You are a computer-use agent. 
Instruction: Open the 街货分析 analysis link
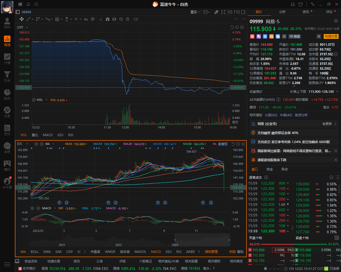coord(302,115)
